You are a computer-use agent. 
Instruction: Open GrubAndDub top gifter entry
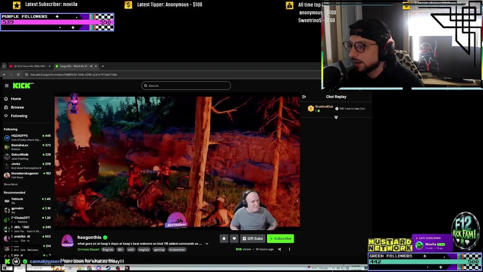coord(321,109)
